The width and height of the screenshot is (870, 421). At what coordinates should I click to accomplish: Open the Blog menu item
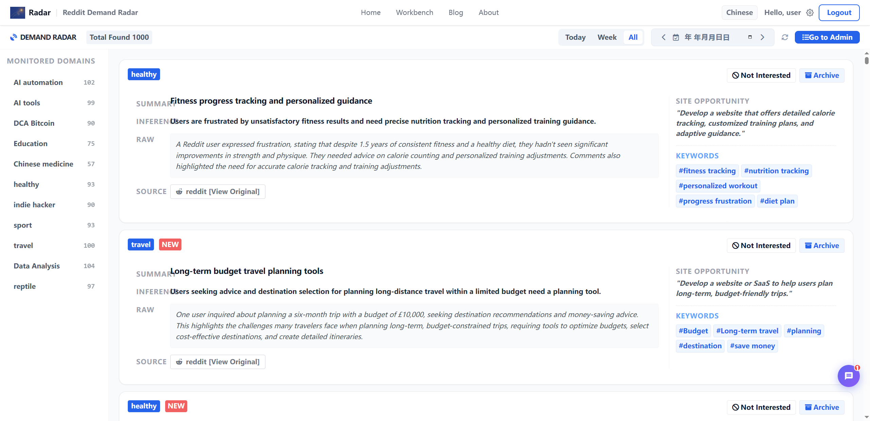point(455,13)
